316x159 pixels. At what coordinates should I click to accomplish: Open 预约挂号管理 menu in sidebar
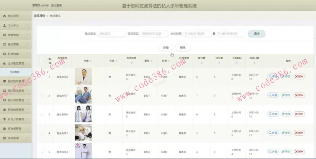click(x=16, y=81)
